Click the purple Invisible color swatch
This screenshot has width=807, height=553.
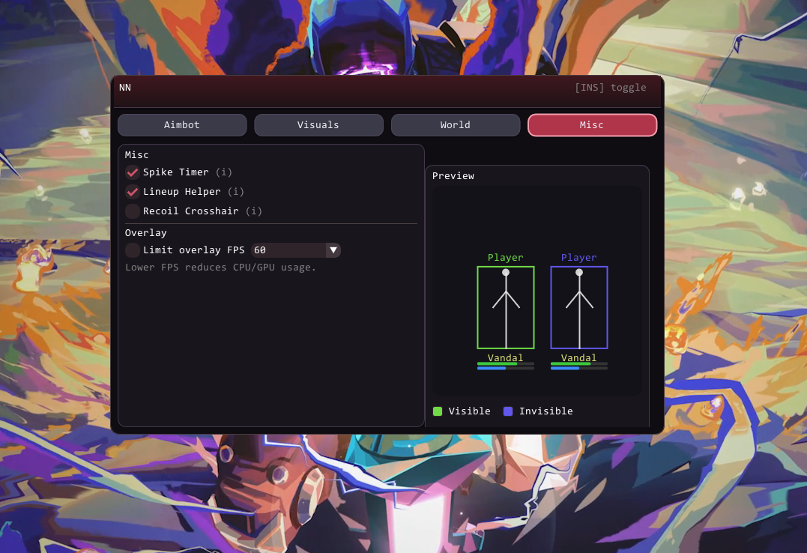(x=508, y=411)
